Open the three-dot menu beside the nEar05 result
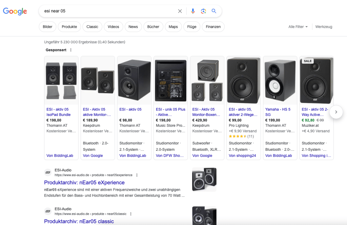This screenshot has height=225, width=347. pyautogui.click(x=137, y=175)
